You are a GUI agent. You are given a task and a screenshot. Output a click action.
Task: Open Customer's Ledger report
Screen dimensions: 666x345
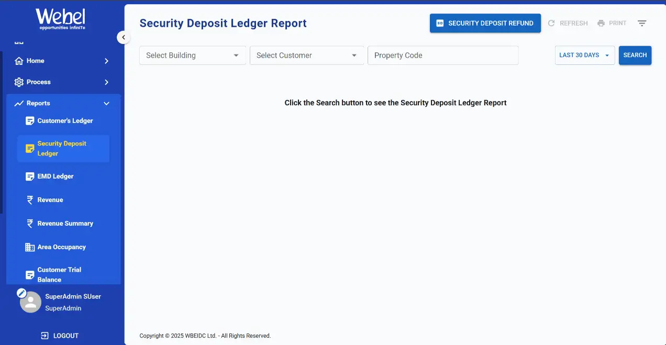[65, 121]
